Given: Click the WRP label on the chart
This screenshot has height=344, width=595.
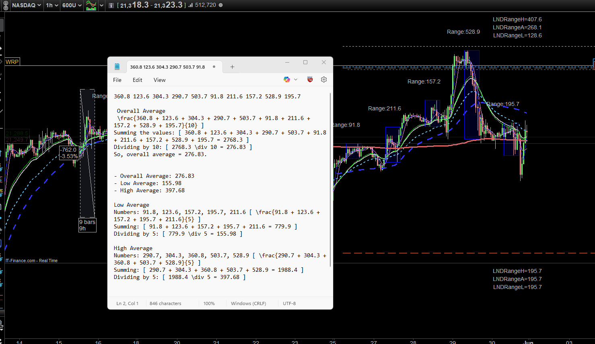Looking at the screenshot, I should [x=12, y=62].
